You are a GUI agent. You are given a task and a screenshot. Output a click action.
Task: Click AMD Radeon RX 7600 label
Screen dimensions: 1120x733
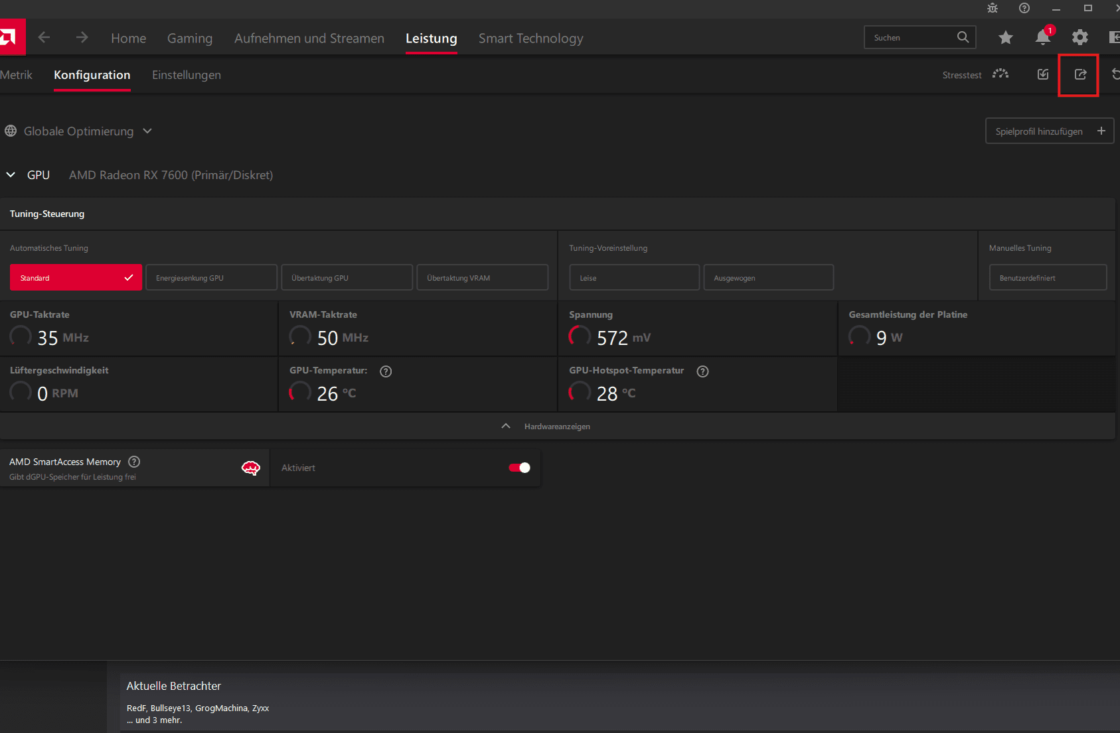coord(171,175)
